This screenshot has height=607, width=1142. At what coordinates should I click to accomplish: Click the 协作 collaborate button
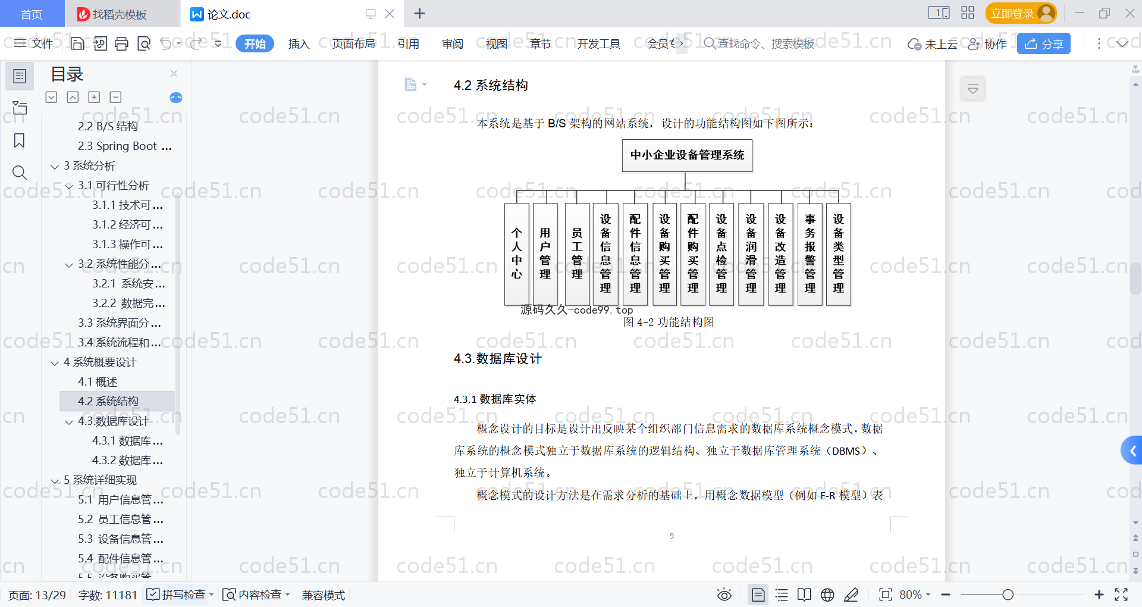point(987,43)
